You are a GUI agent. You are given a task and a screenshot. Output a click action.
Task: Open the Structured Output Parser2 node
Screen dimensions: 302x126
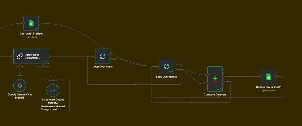pyautogui.click(x=53, y=90)
